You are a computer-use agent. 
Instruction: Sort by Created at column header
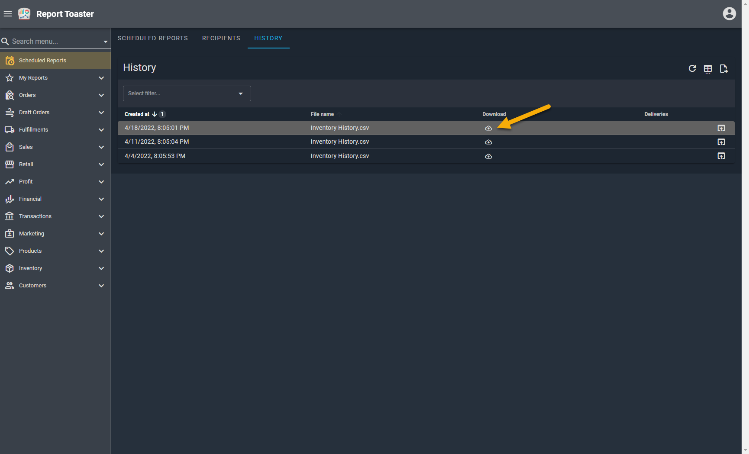tap(137, 114)
